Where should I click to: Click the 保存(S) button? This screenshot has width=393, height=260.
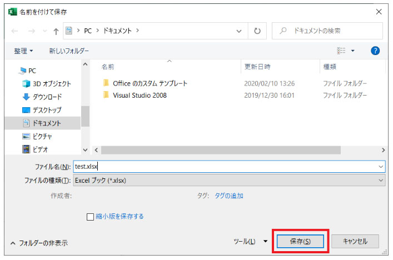[300, 242]
